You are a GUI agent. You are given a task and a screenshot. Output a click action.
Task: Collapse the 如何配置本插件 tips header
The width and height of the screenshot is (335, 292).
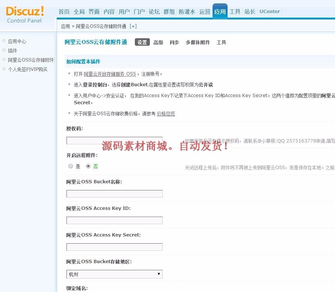tap(83, 61)
